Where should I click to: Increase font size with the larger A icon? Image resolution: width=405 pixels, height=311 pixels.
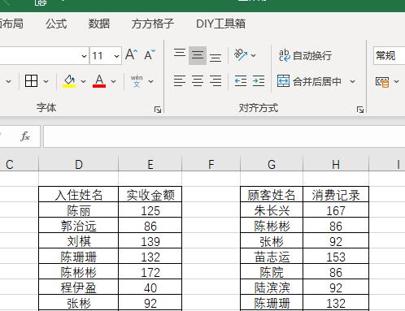coord(132,55)
